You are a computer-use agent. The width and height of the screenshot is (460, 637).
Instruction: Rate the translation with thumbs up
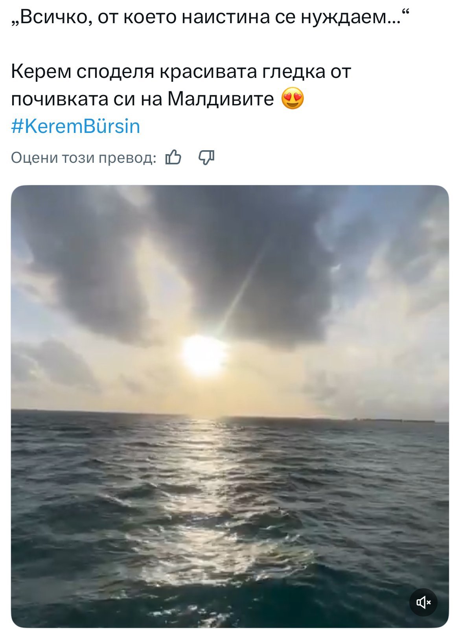click(x=173, y=158)
